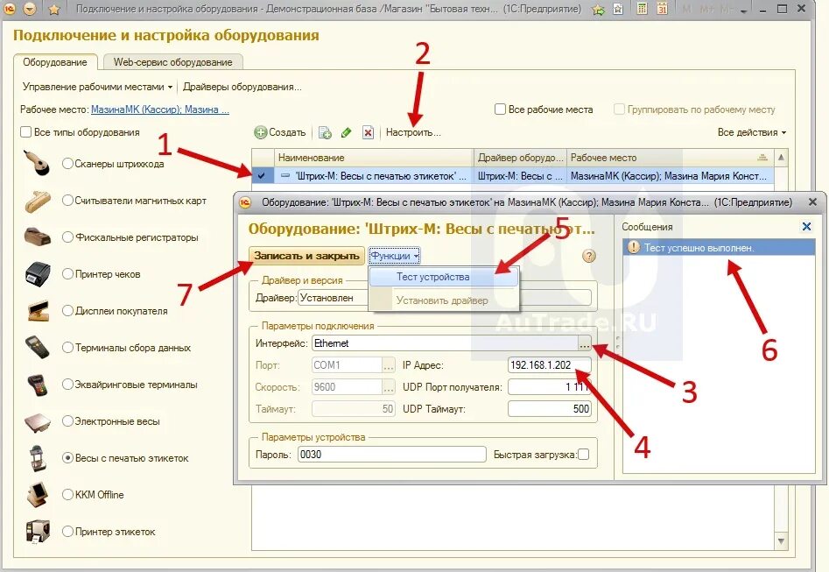This screenshot has height=572, width=829.
Task: Click the UDP Порт получателя field
Action: 550,387
